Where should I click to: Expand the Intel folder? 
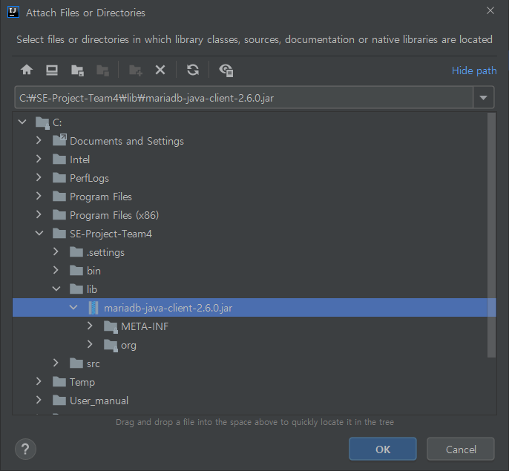(39, 159)
